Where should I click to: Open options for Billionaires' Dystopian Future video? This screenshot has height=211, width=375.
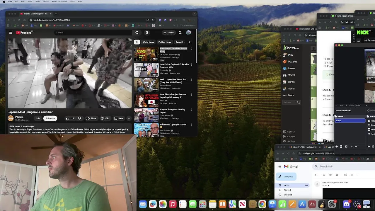pyautogui.click(x=192, y=125)
